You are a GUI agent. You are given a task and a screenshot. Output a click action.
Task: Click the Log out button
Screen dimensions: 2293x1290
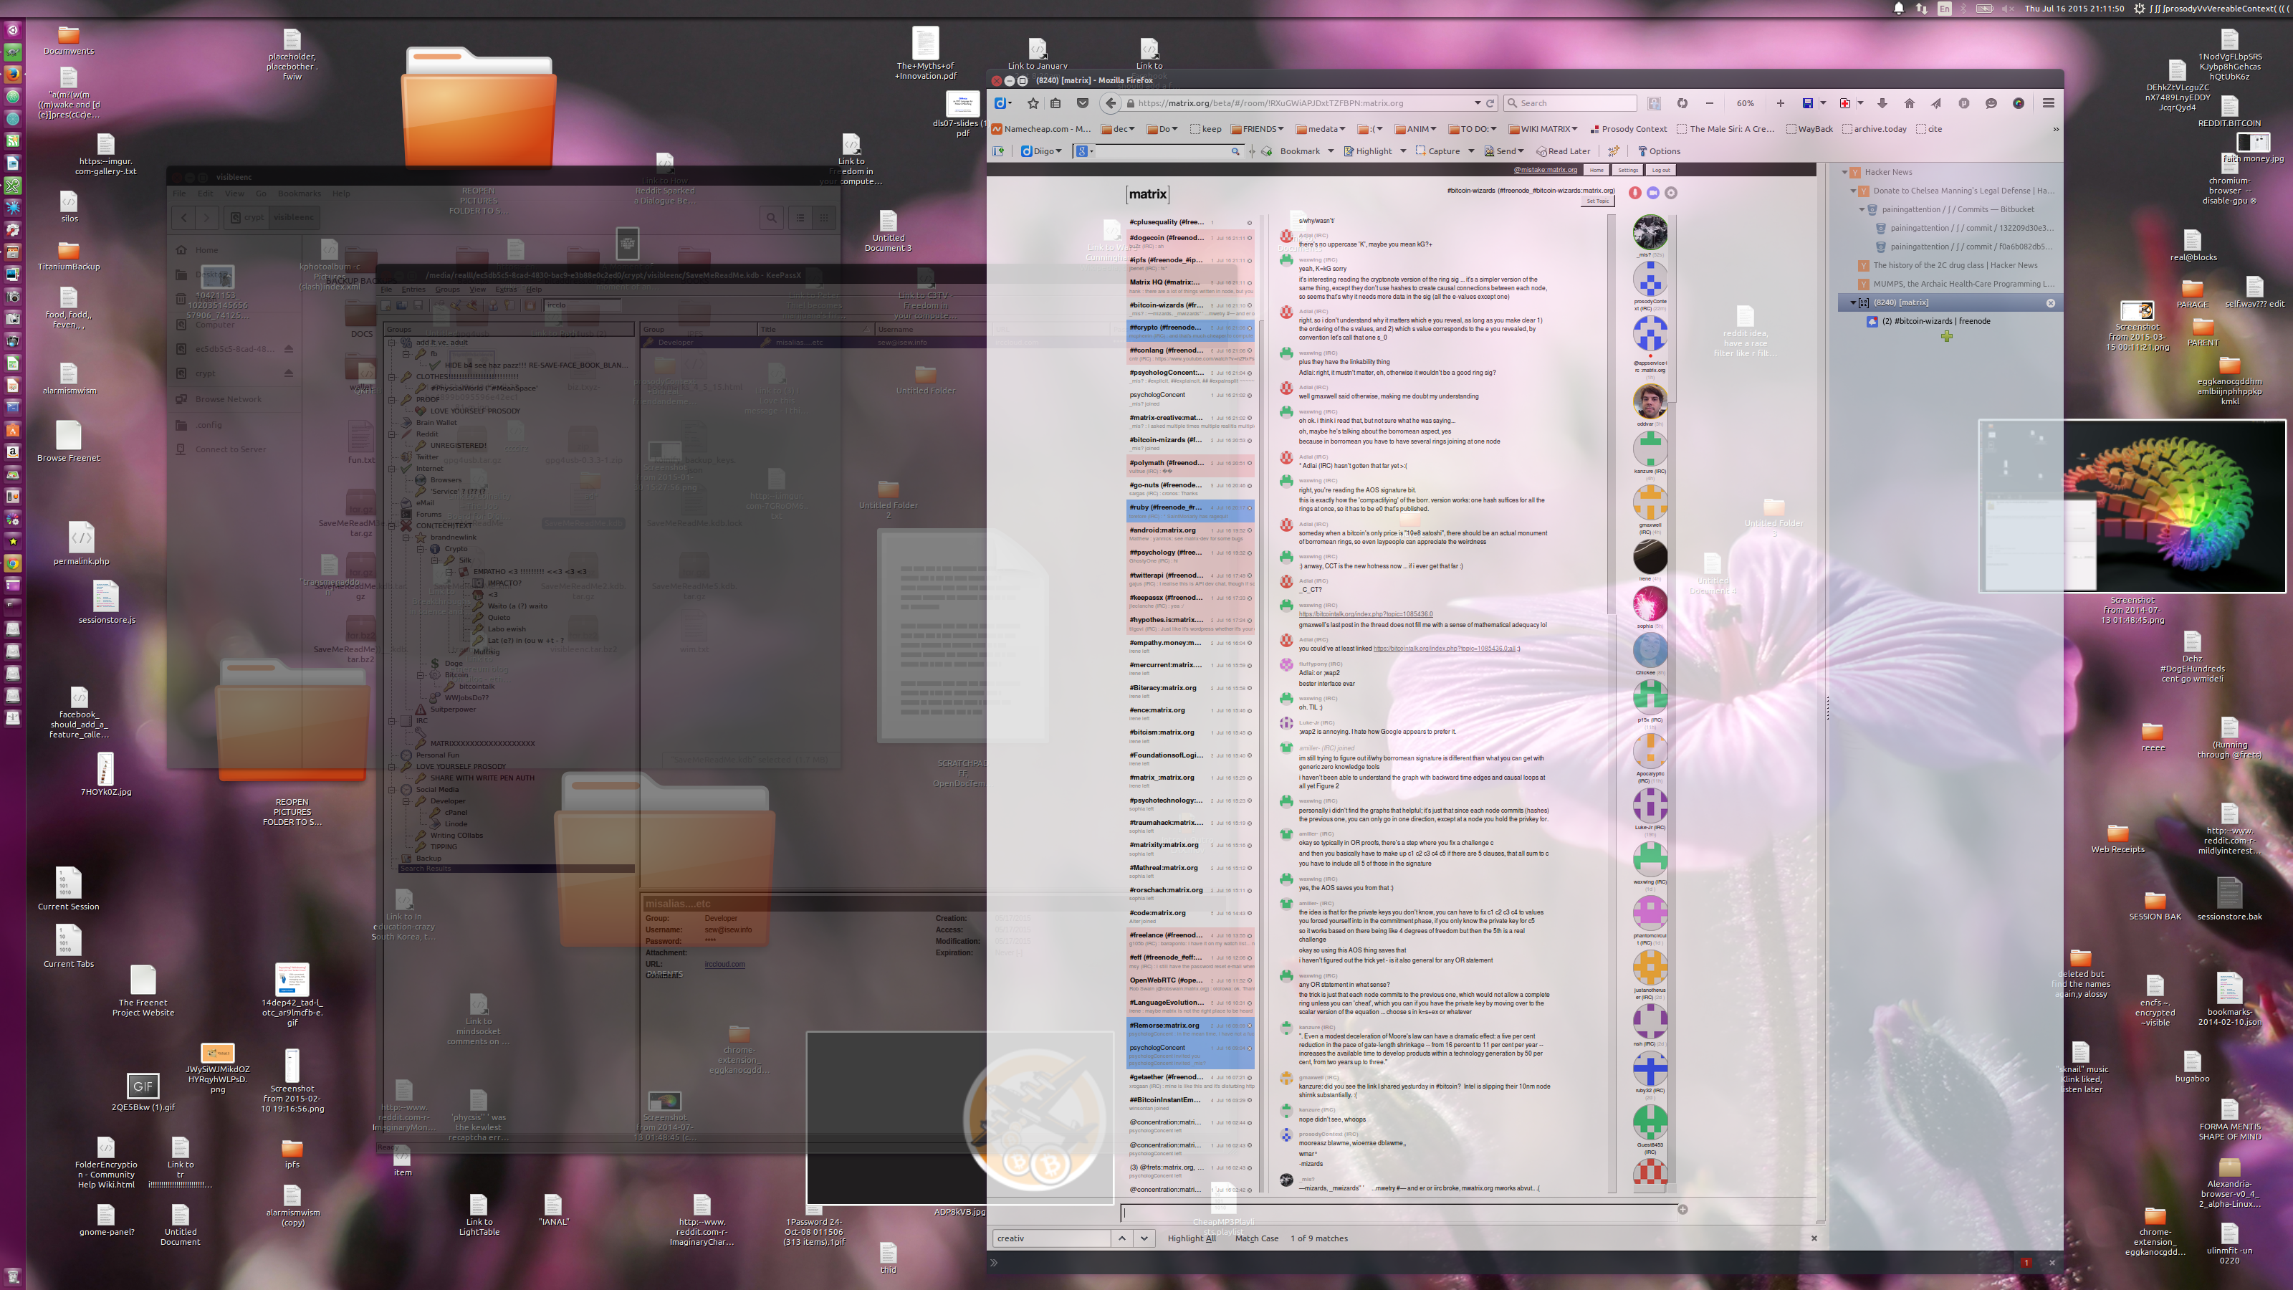tap(1660, 170)
